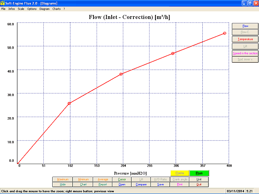The width and height of the screenshot is (259, 194).
Task: Open the Charts menu
Action: (x=57, y=9)
